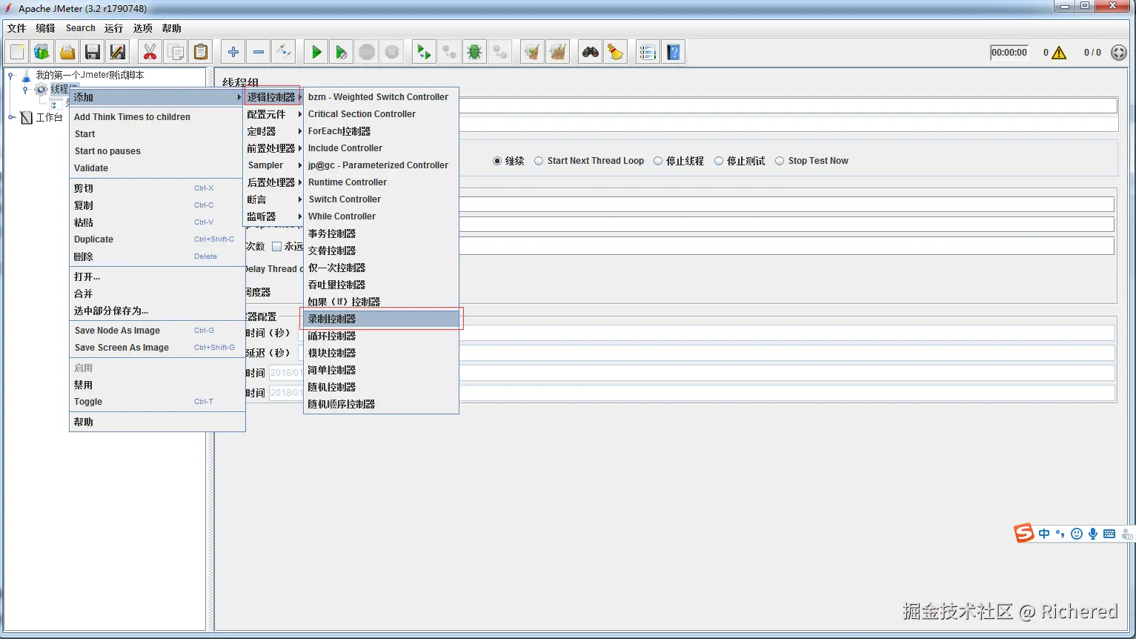The width and height of the screenshot is (1136, 639).
Task: Click the greyed Stop octagon icon
Action: point(367,52)
